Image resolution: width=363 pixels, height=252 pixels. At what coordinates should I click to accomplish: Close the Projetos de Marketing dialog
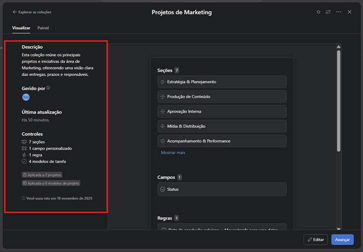(349, 12)
